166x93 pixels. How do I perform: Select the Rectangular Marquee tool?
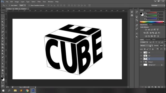click(x=3, y=16)
